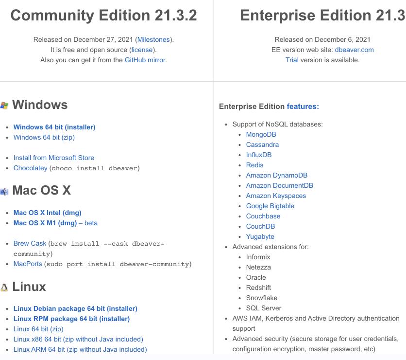The image size is (406, 360).
Task: Open the GitHub mirror link
Action: pyautogui.click(x=145, y=60)
